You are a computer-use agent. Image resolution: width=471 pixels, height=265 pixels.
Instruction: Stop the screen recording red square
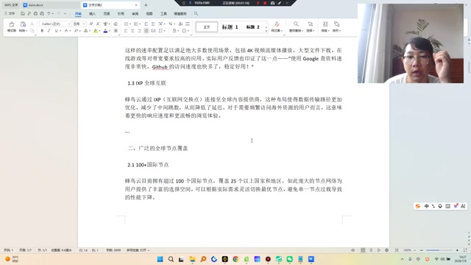point(265,3)
